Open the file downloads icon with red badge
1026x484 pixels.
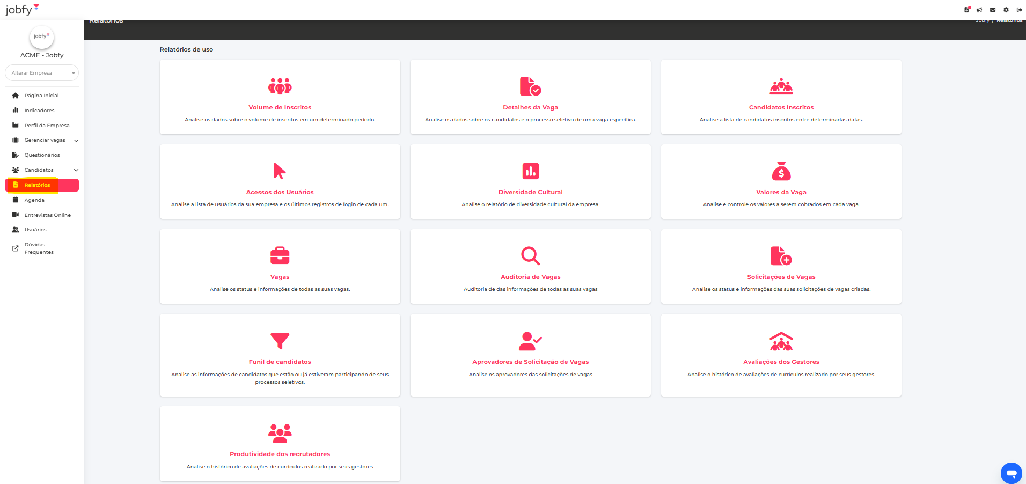click(x=966, y=10)
